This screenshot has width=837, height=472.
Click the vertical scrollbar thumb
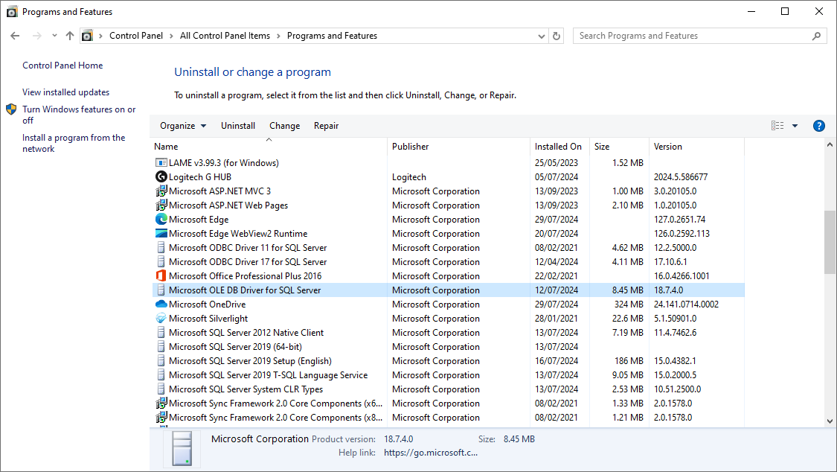click(830, 242)
